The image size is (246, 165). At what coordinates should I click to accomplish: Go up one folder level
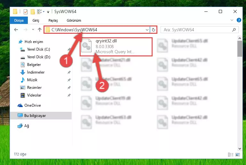pyautogui.click(x=40, y=30)
